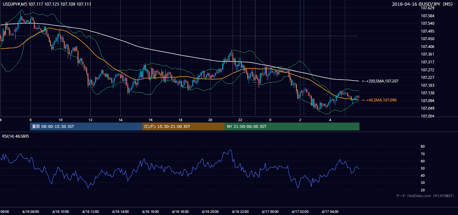The height and width of the screenshot is (215, 458).
Task: Click price axis value 107.540
Action: [427, 23]
